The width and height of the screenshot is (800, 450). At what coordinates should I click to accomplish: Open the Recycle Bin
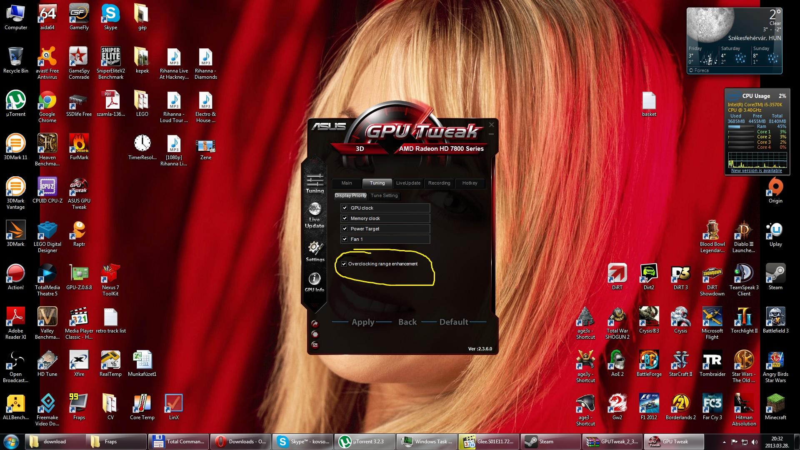pos(16,61)
